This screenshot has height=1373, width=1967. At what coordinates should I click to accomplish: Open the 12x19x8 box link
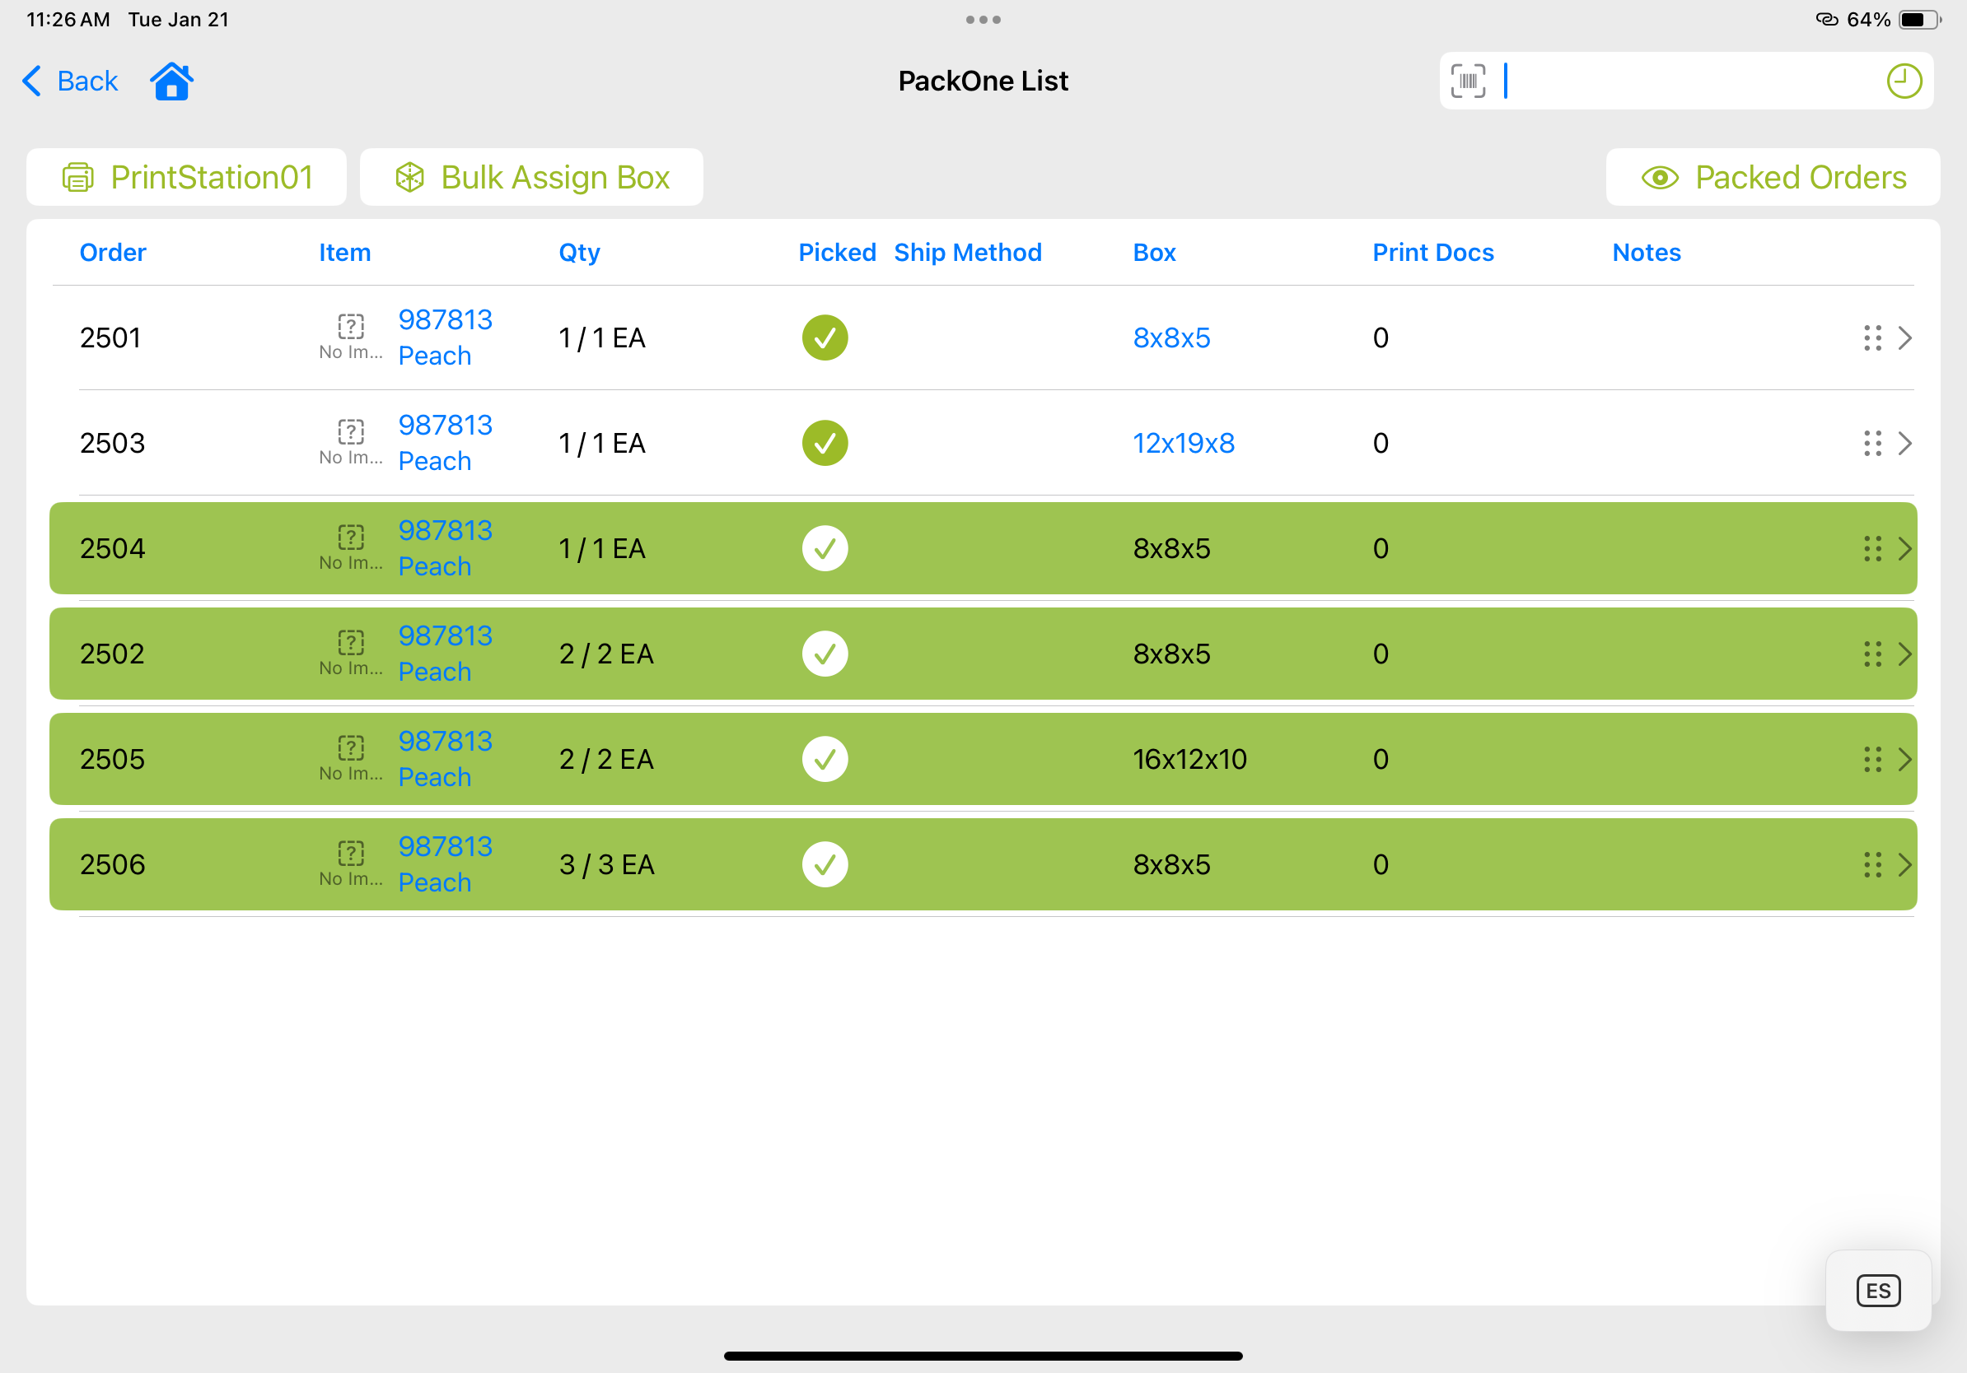[x=1183, y=444]
